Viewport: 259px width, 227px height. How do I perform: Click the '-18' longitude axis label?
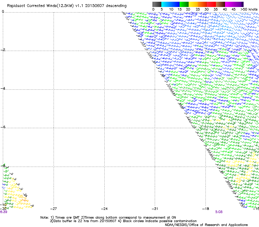pyautogui.click(x=205, y=209)
